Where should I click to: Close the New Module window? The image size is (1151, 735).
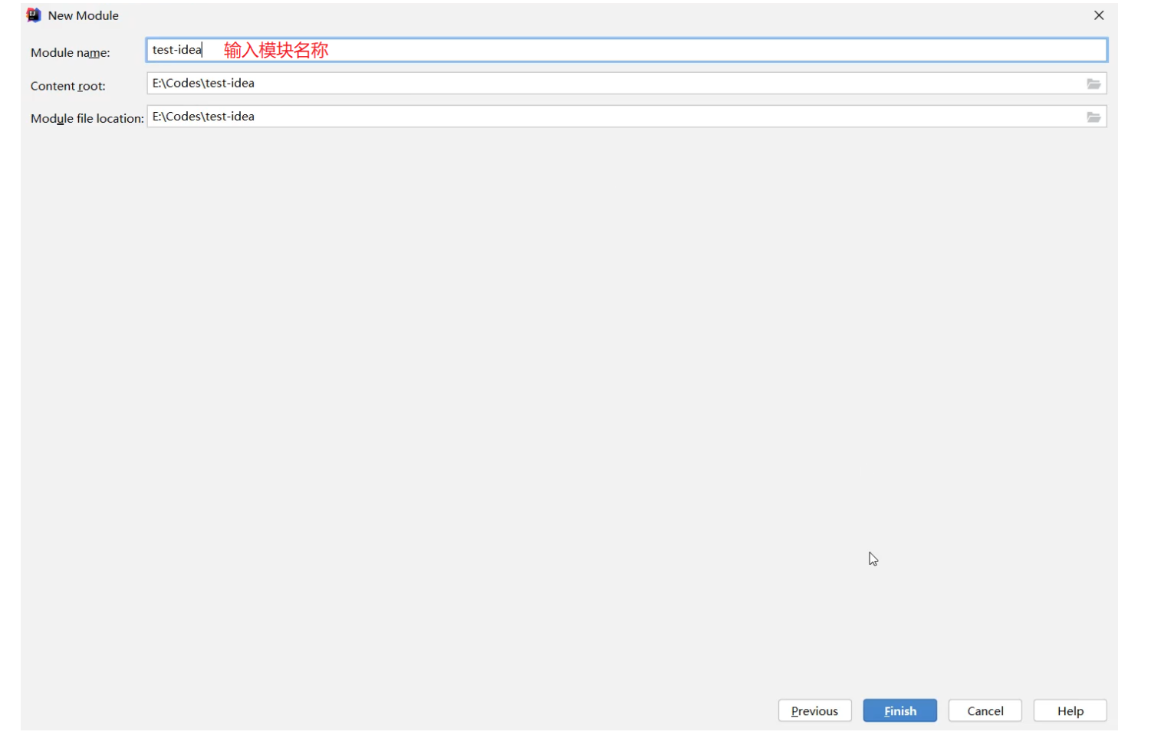point(1099,15)
